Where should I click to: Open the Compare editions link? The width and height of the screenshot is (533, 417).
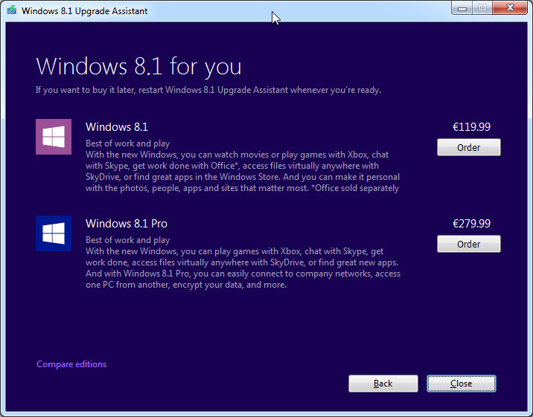point(71,364)
